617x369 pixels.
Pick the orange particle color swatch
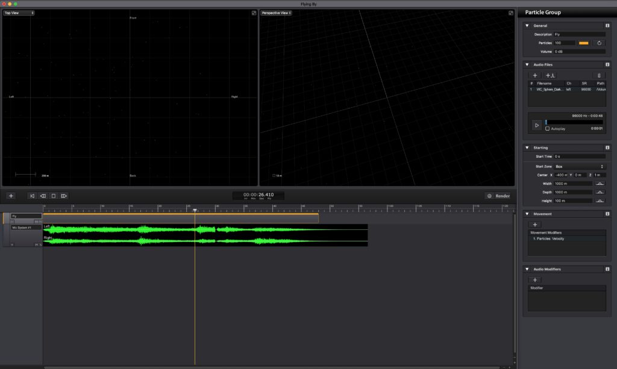point(583,43)
